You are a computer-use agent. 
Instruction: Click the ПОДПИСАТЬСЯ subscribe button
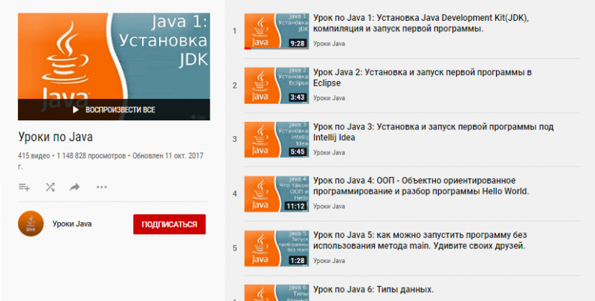point(169,224)
